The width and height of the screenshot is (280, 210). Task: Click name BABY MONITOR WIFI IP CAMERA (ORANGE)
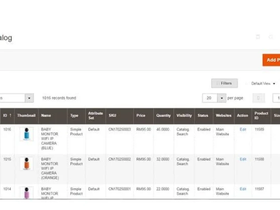click(50, 169)
